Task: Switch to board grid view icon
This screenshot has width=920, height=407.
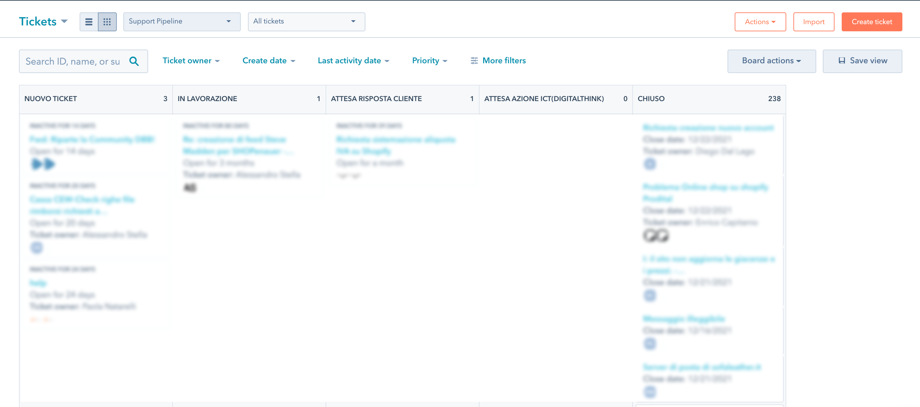Action: point(107,22)
